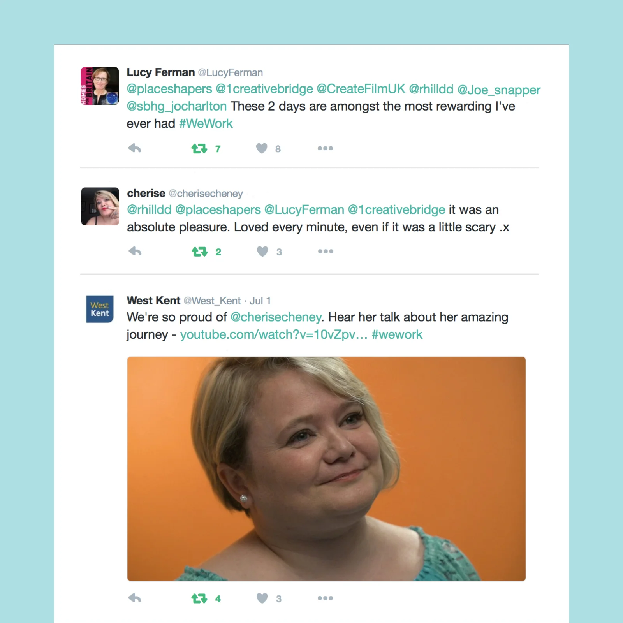Click the West Kent logo avatar
This screenshot has height=623, width=623.
(100, 309)
